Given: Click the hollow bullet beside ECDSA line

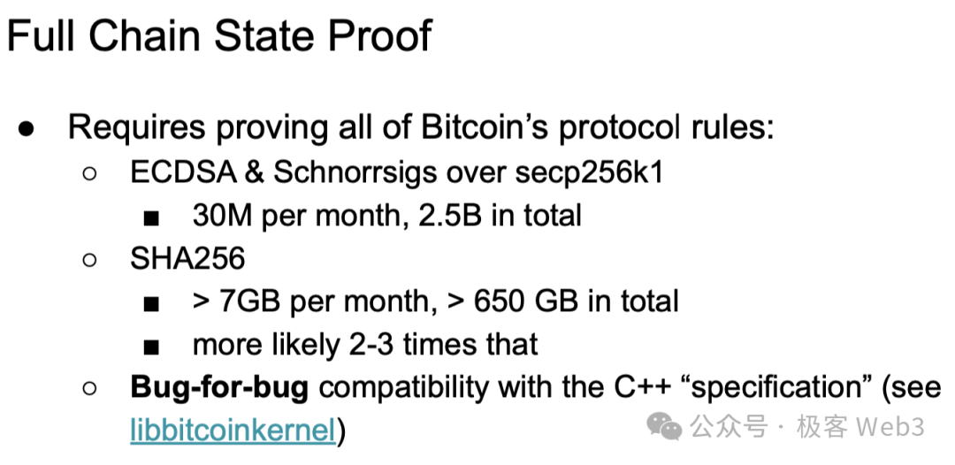Looking at the screenshot, I should [89, 173].
